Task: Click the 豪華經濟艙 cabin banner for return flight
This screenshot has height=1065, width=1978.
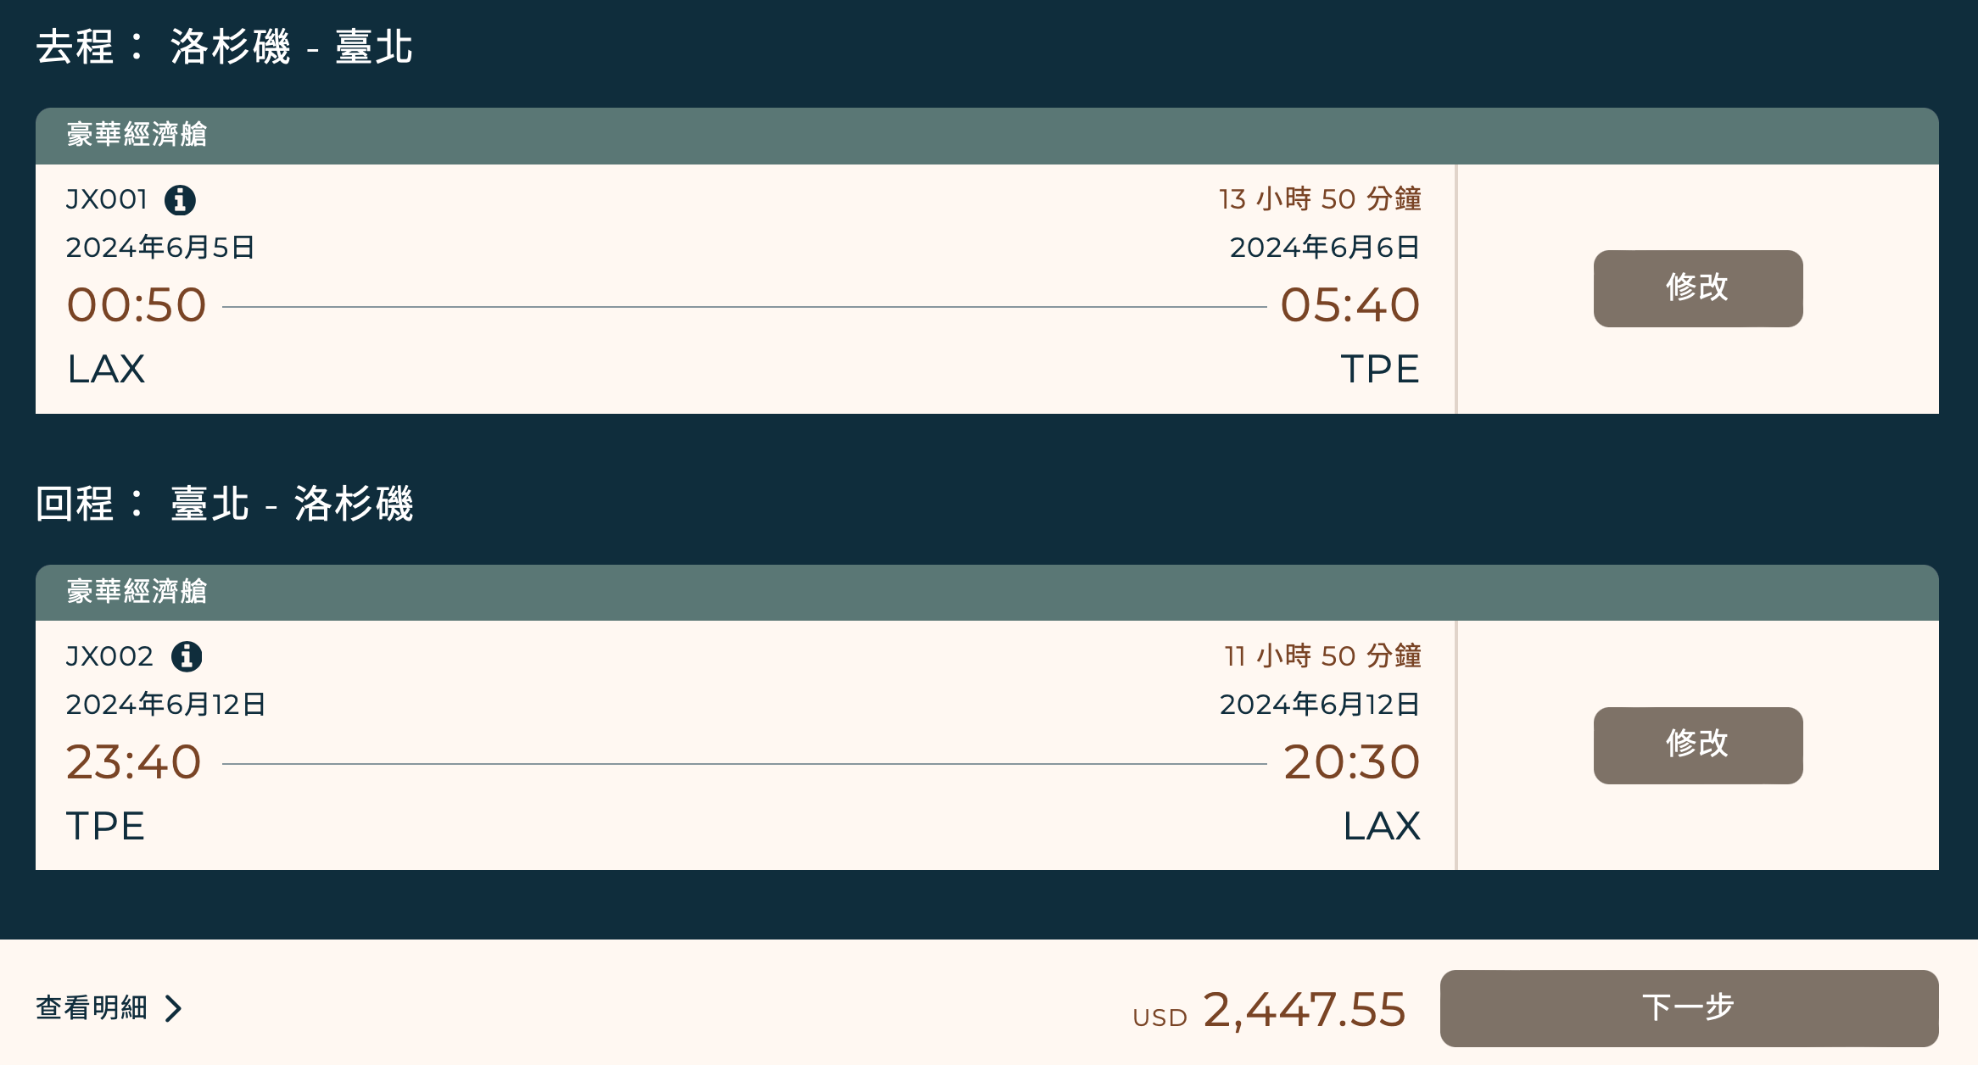Action: (x=136, y=592)
